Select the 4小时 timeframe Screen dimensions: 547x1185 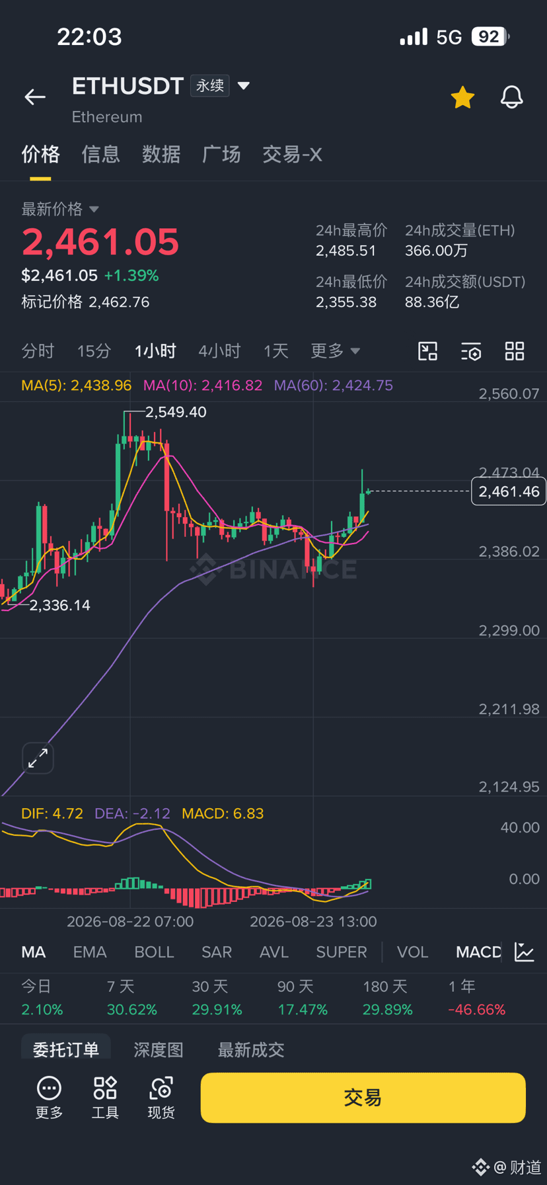pyautogui.click(x=219, y=351)
